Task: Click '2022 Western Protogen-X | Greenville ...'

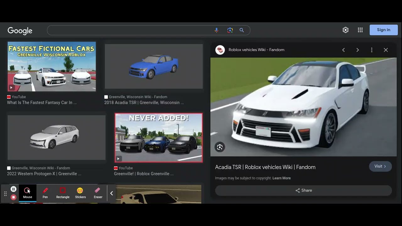Action: pyautogui.click(x=44, y=174)
